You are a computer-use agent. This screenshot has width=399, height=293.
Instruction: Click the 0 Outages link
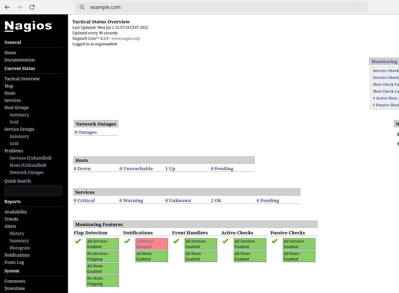pos(86,132)
